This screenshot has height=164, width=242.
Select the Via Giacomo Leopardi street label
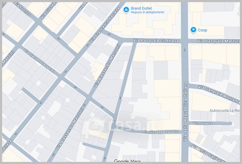coord(39,61)
